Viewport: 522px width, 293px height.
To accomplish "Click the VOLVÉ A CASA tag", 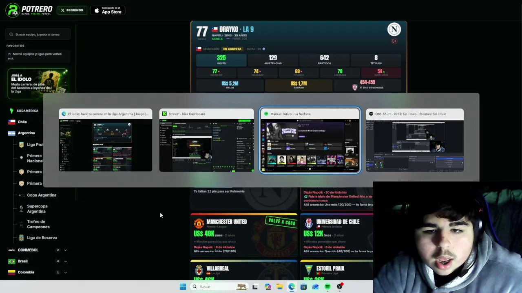I will [x=281, y=221].
